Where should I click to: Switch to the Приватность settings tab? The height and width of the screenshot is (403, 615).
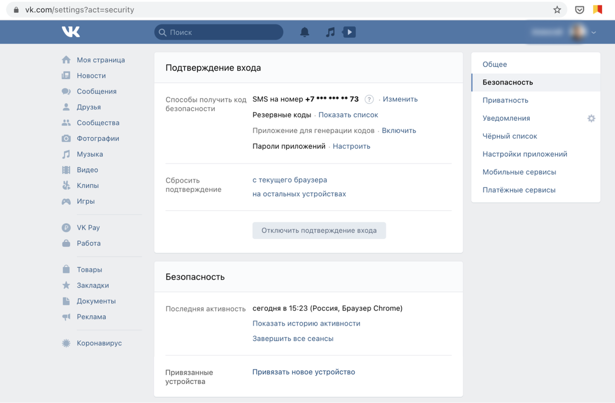click(505, 100)
